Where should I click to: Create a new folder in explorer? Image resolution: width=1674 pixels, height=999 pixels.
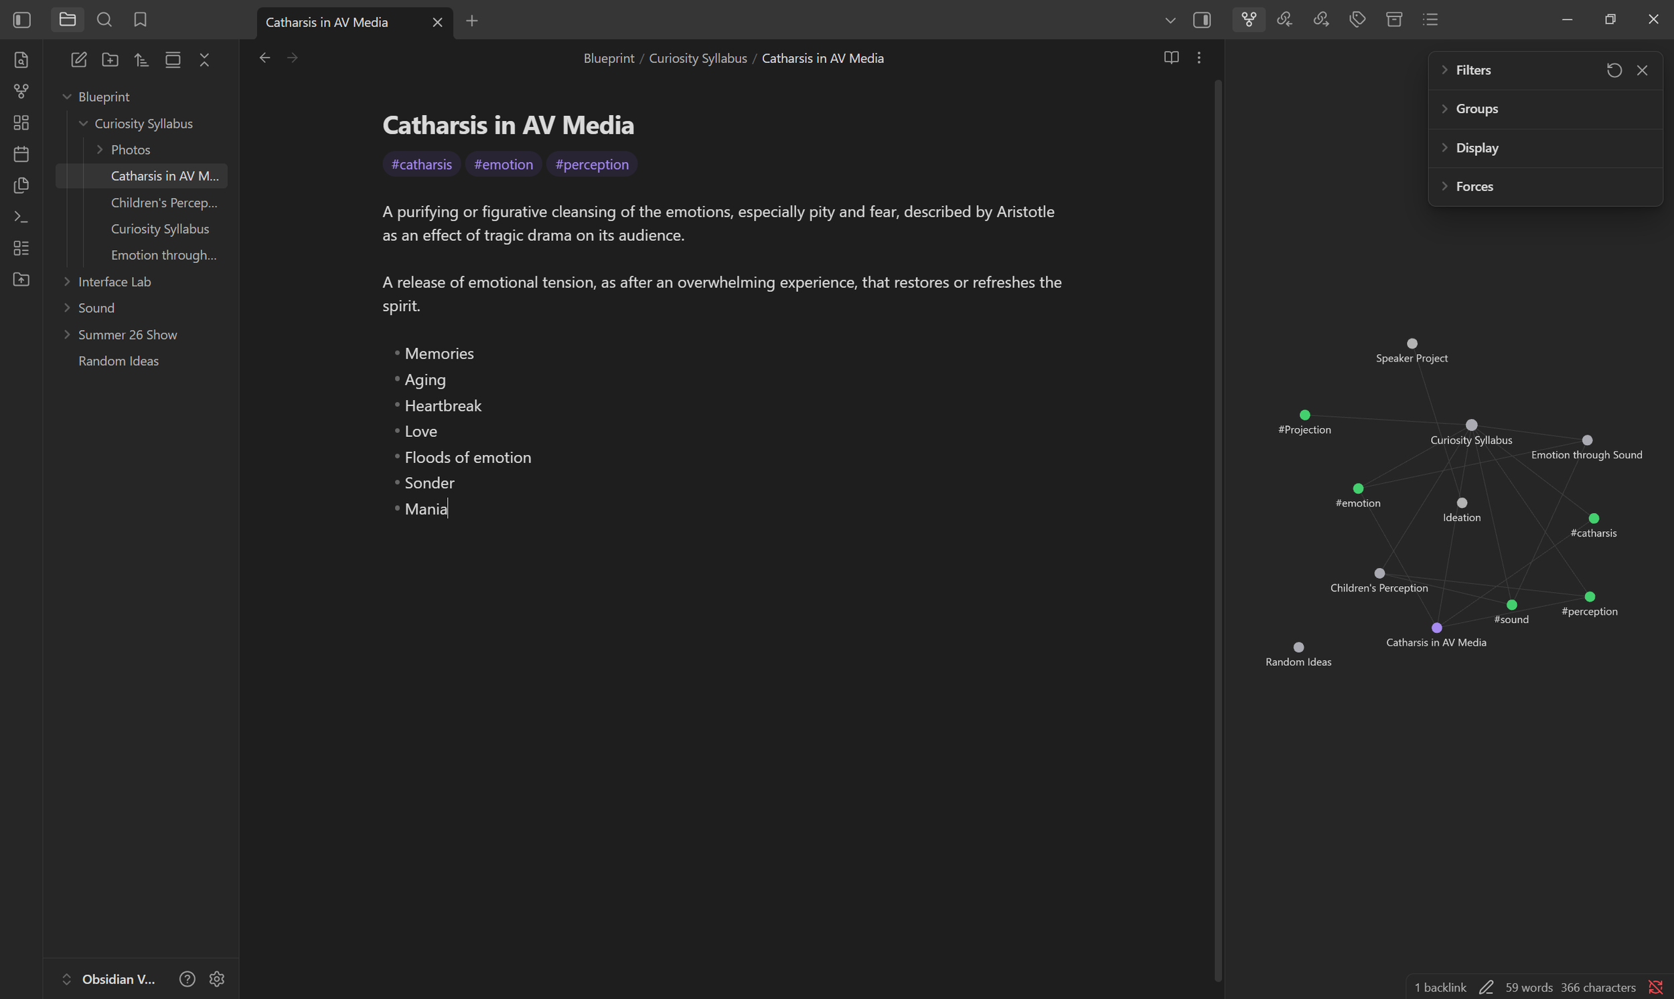tap(110, 60)
